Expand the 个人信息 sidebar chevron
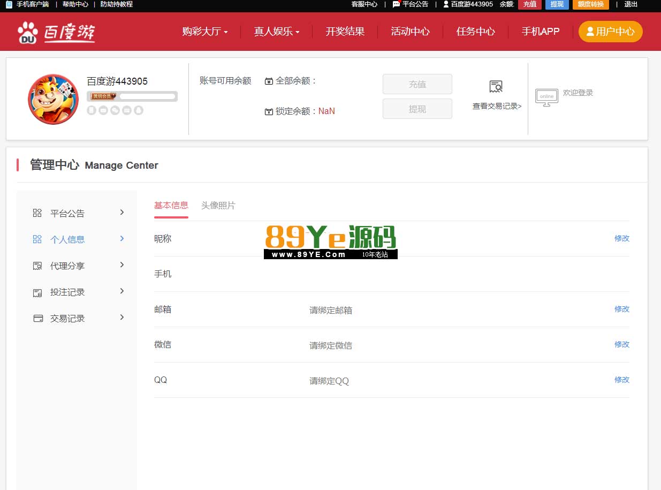Viewport: 661px width, 490px height. 122,238
